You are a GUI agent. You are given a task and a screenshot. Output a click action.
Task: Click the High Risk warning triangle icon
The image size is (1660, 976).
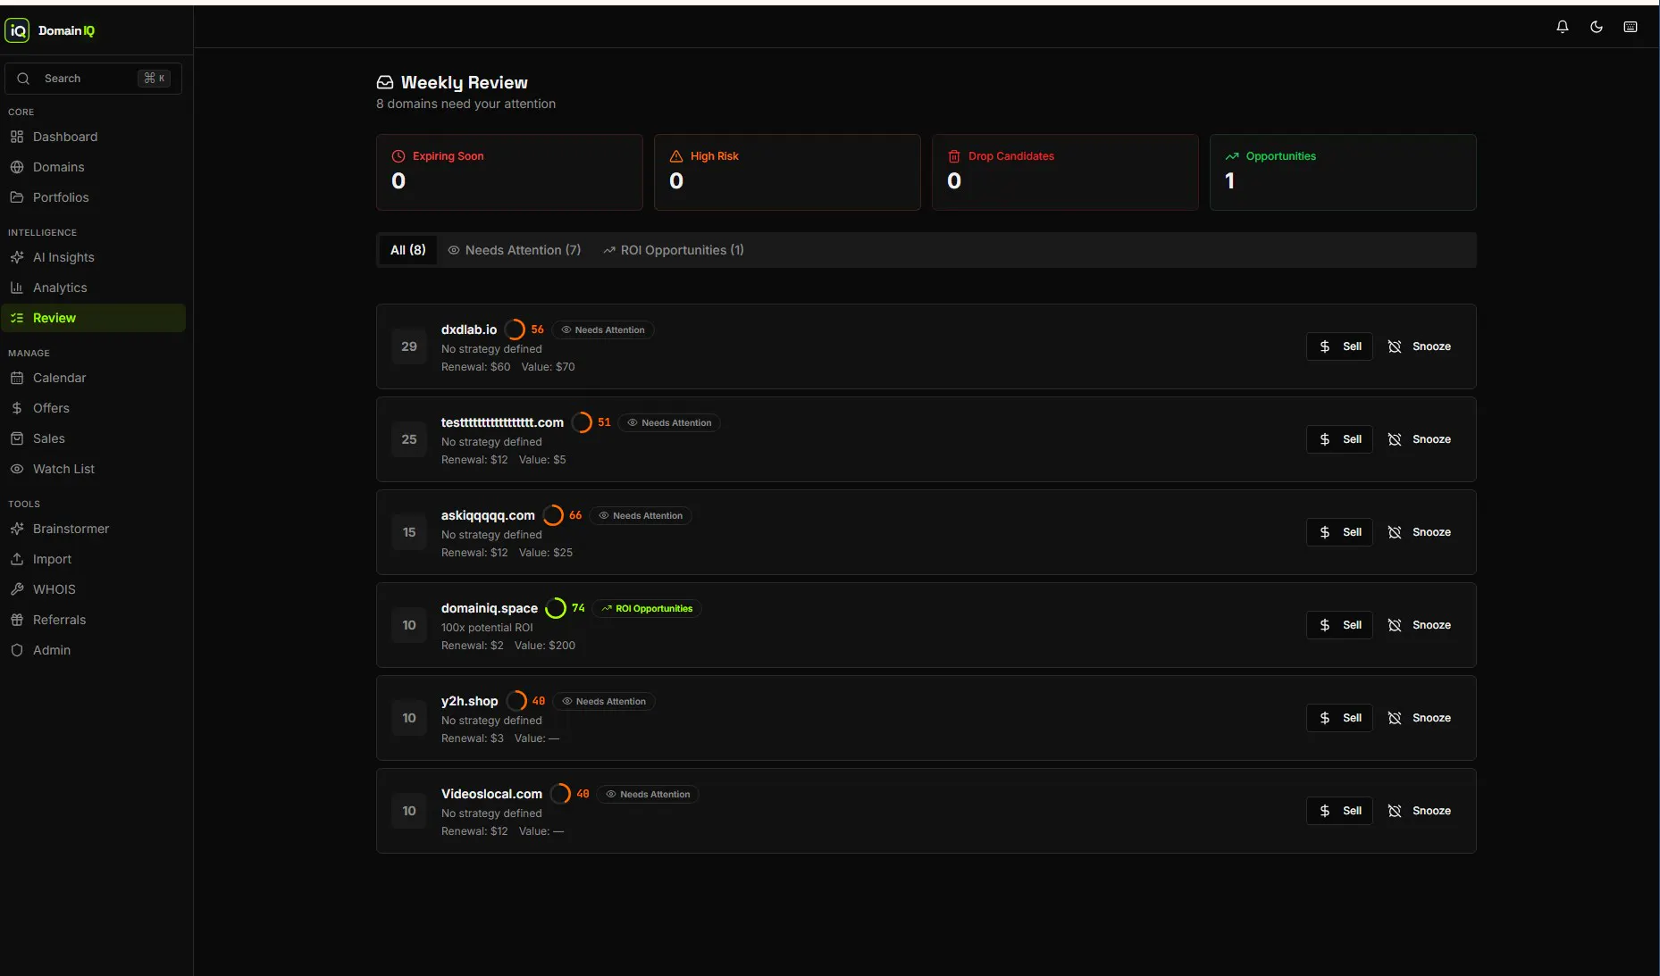[x=676, y=156]
